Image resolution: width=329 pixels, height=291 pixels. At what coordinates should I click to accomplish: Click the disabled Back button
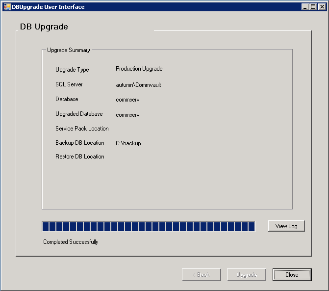tap(201, 275)
